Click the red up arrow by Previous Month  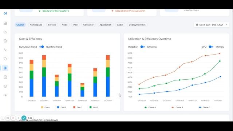112,11
